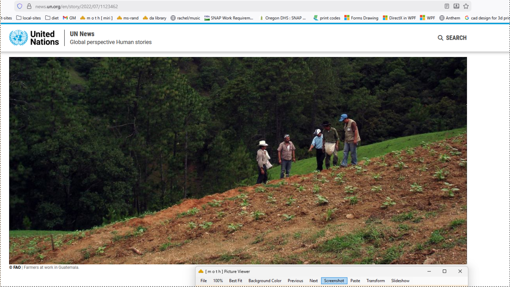The width and height of the screenshot is (510, 287).
Task: Open Background Color menu in Picture Viewer
Action: (x=265, y=281)
